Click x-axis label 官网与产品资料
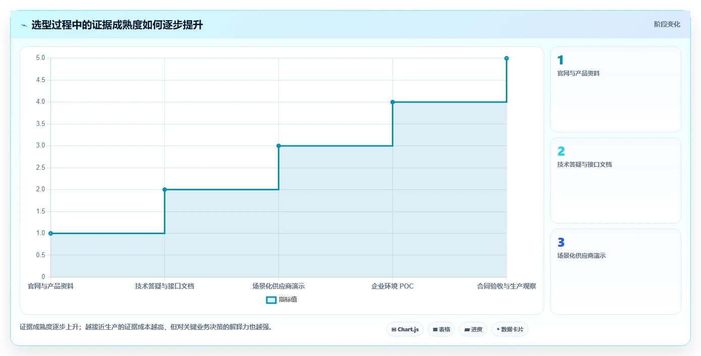The image size is (701, 356). pos(50,286)
